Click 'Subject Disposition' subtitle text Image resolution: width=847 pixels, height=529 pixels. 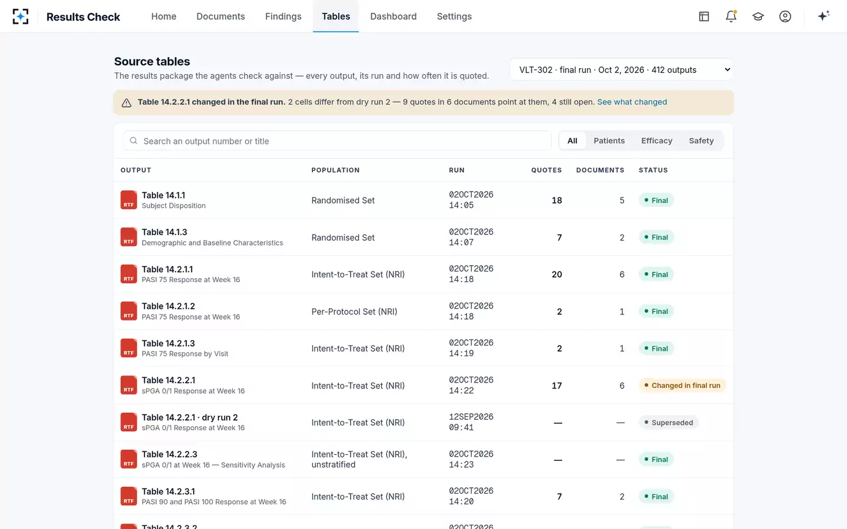(x=174, y=206)
